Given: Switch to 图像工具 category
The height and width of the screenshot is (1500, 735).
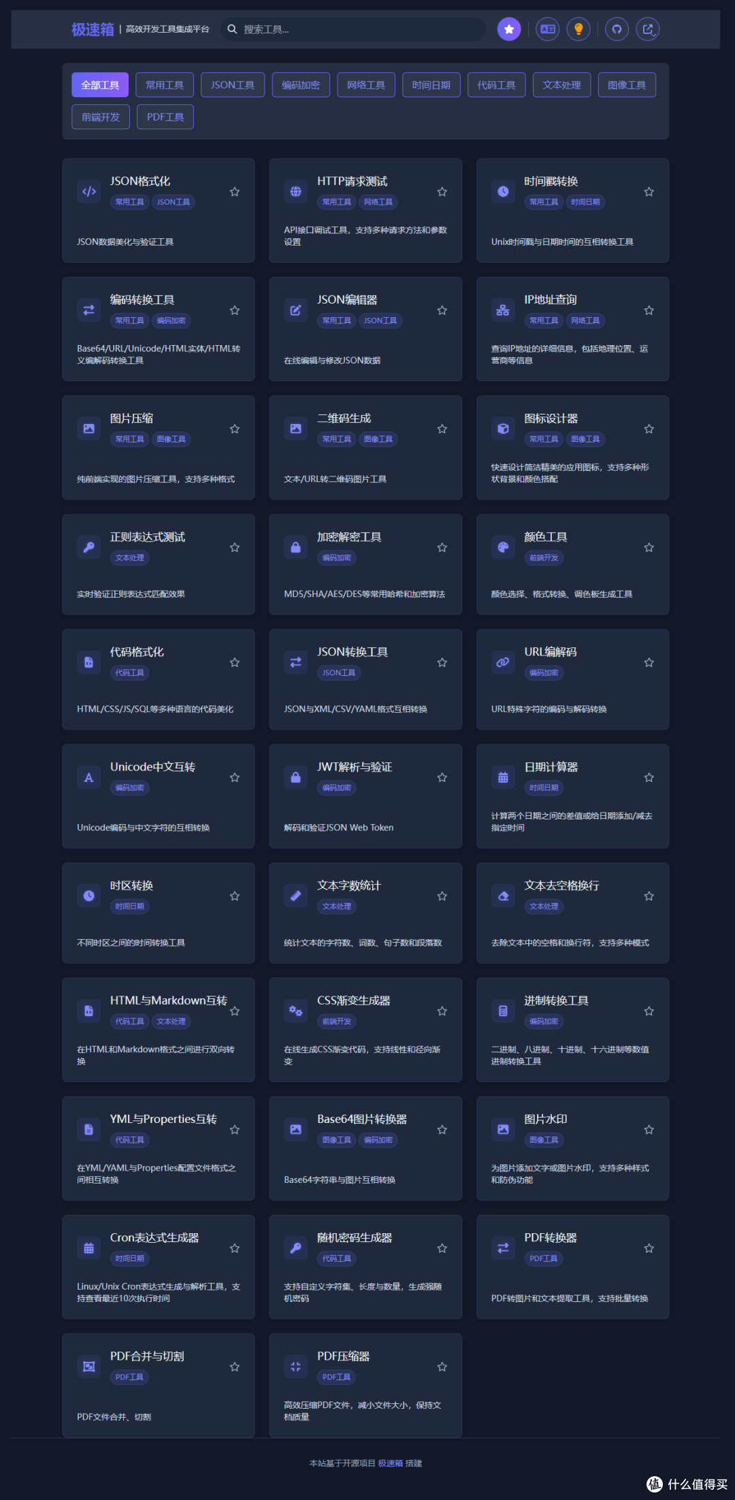Looking at the screenshot, I should coord(627,85).
